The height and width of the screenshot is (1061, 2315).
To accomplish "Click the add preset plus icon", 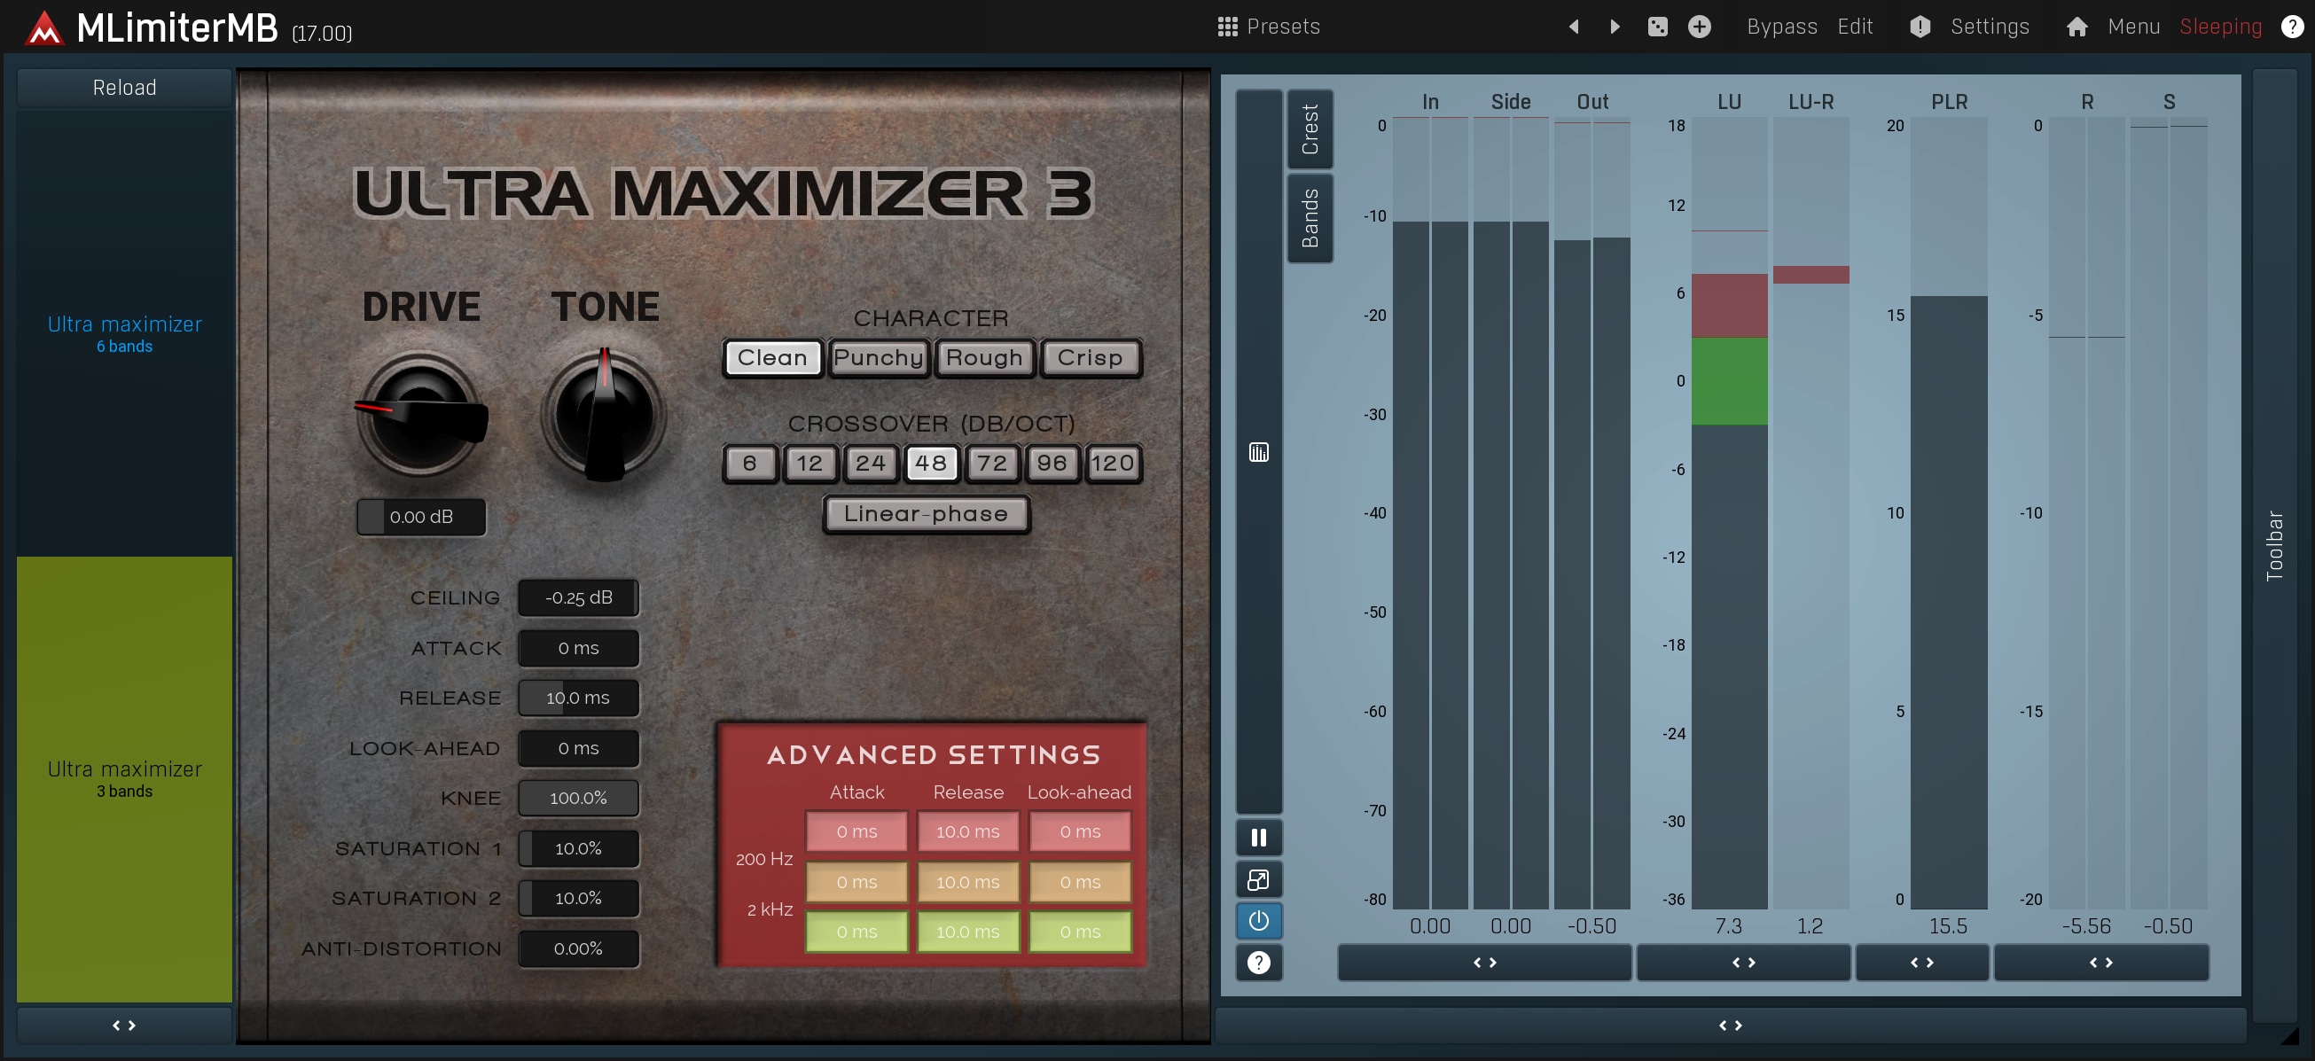I will tap(1699, 27).
